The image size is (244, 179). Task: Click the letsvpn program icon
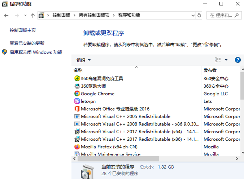(77, 101)
